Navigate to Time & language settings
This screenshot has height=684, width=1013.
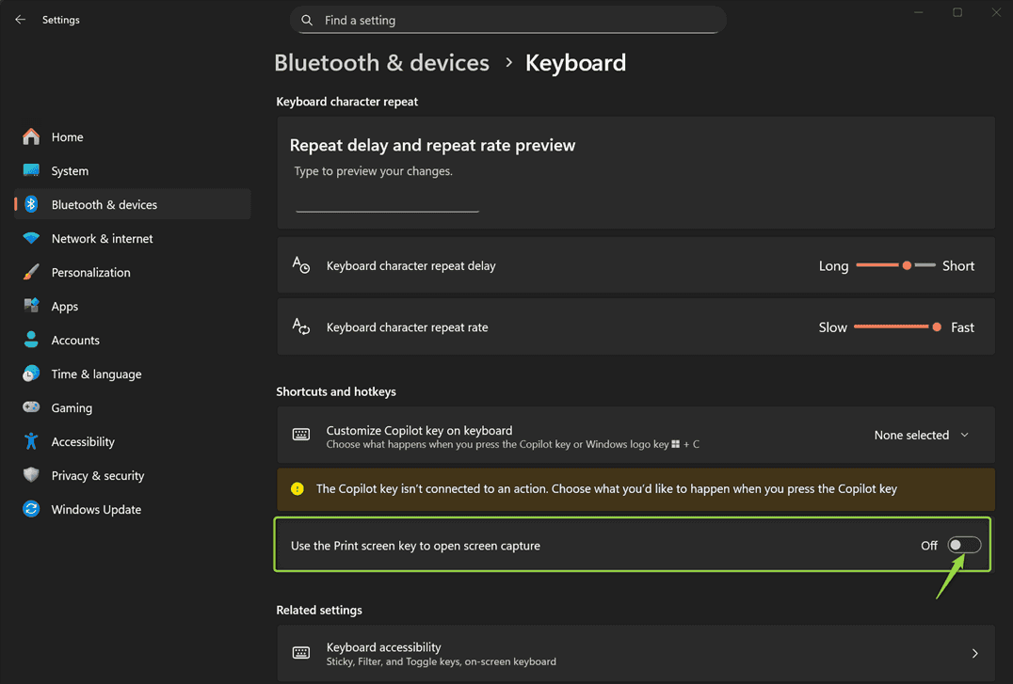[96, 374]
